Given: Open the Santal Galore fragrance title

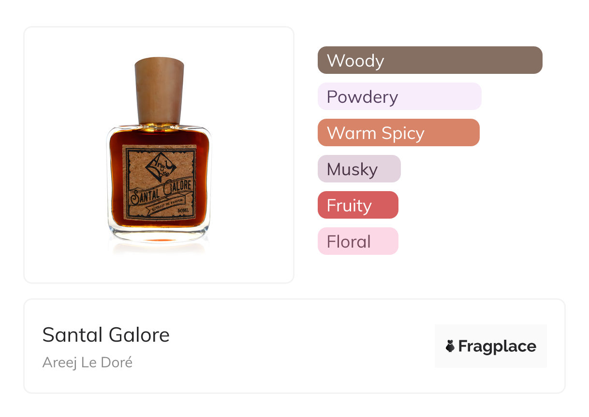Looking at the screenshot, I should click(106, 334).
